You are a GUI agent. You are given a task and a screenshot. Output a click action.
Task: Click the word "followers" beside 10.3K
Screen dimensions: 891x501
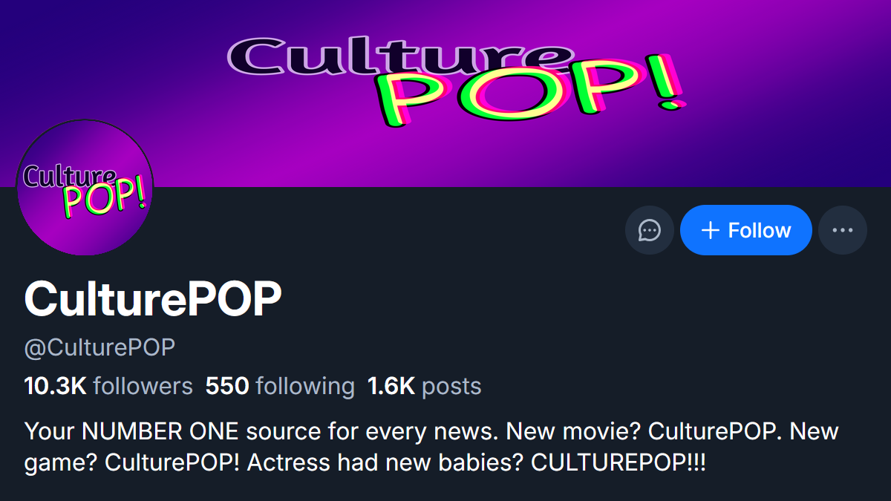coord(143,386)
